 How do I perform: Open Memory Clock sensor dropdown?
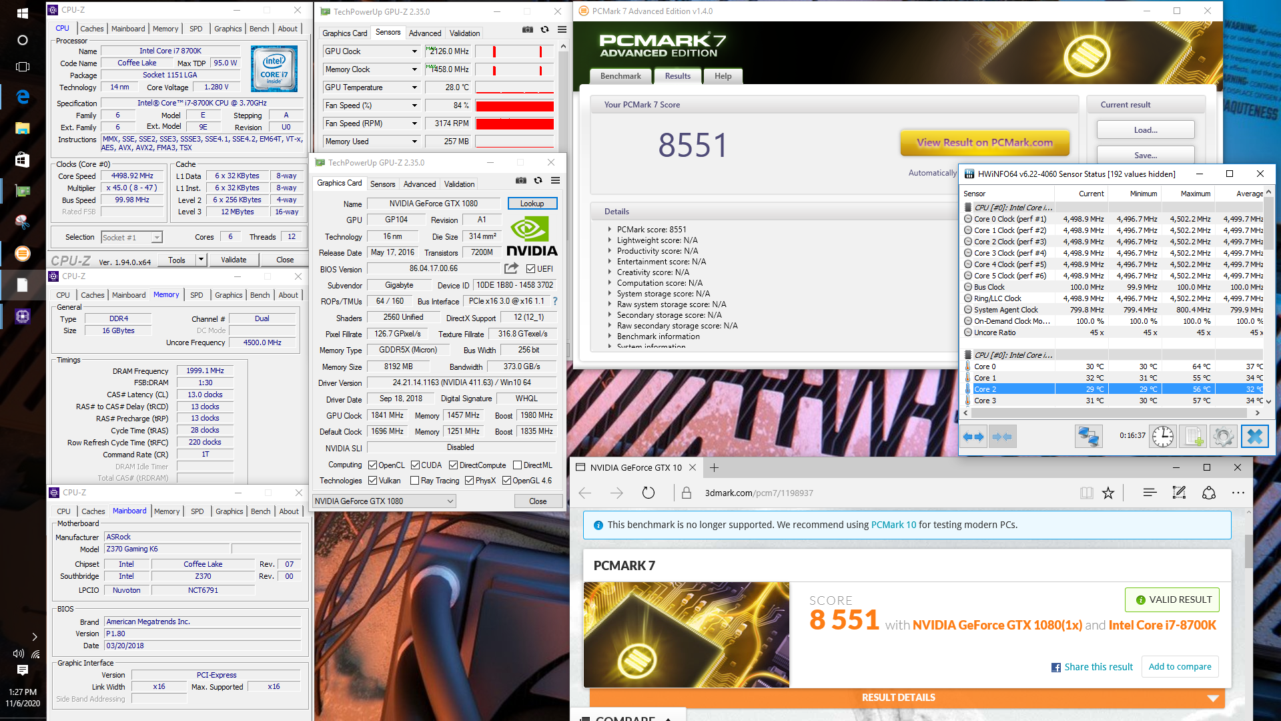tap(414, 69)
